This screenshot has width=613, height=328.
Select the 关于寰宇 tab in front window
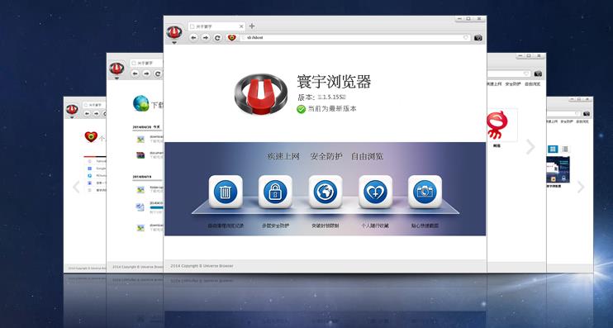[x=216, y=26]
